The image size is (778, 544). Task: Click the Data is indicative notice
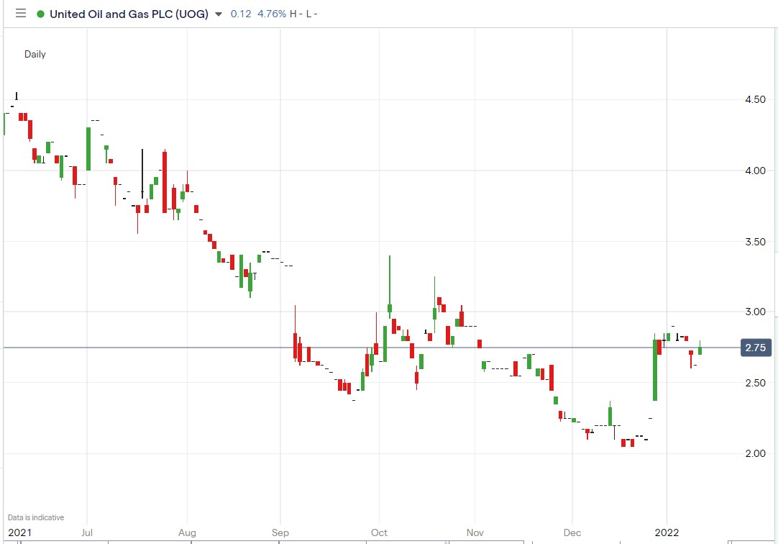coord(35,517)
